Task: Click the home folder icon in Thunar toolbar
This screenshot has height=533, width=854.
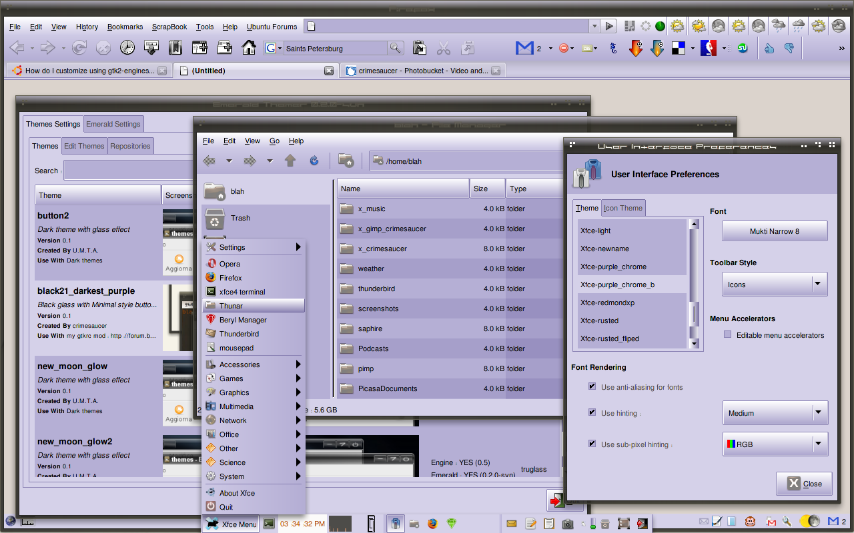Action: [x=346, y=160]
